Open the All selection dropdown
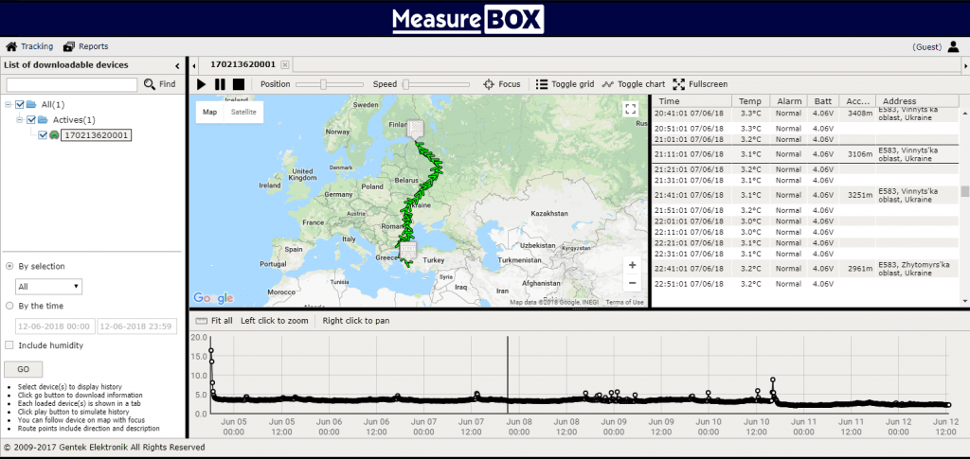This screenshot has height=459, width=970. 49,286
